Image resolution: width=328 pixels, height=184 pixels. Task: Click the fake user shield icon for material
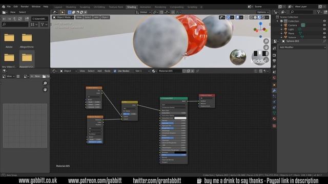coord(184,71)
